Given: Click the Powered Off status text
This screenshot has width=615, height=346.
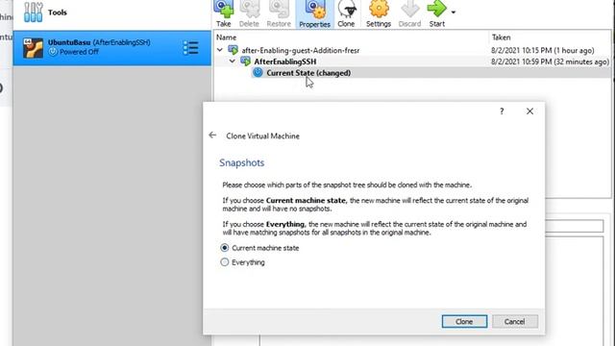Looking at the screenshot, I should 79,52.
